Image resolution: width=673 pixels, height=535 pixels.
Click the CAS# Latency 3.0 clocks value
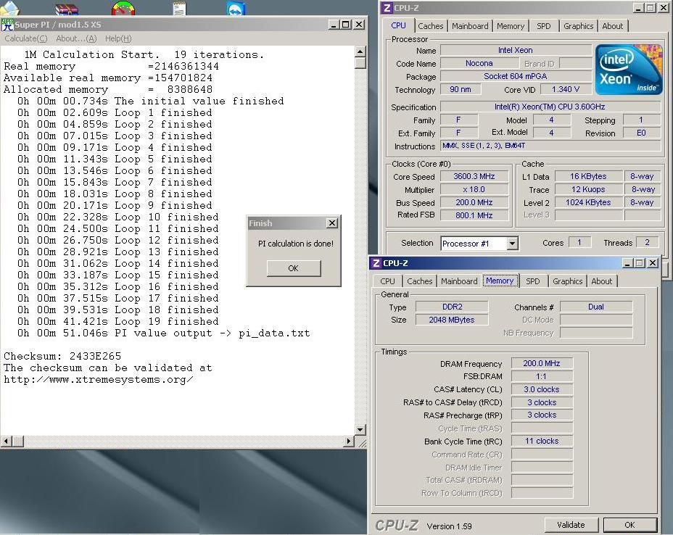(542, 389)
